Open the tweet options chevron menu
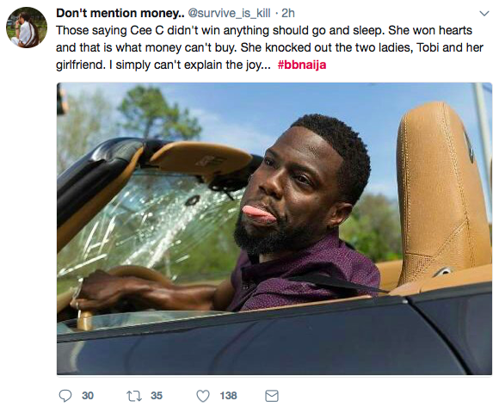Viewport: 499px width, 407px height. [x=484, y=14]
